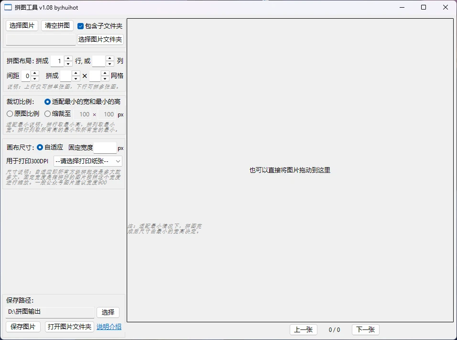Click the 清空拼图 button
The image size is (457, 340).
(x=57, y=25)
